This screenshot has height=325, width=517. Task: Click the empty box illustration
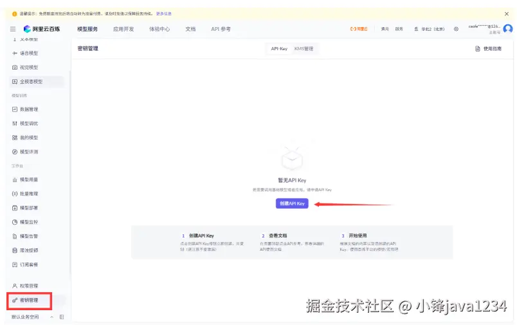click(292, 158)
